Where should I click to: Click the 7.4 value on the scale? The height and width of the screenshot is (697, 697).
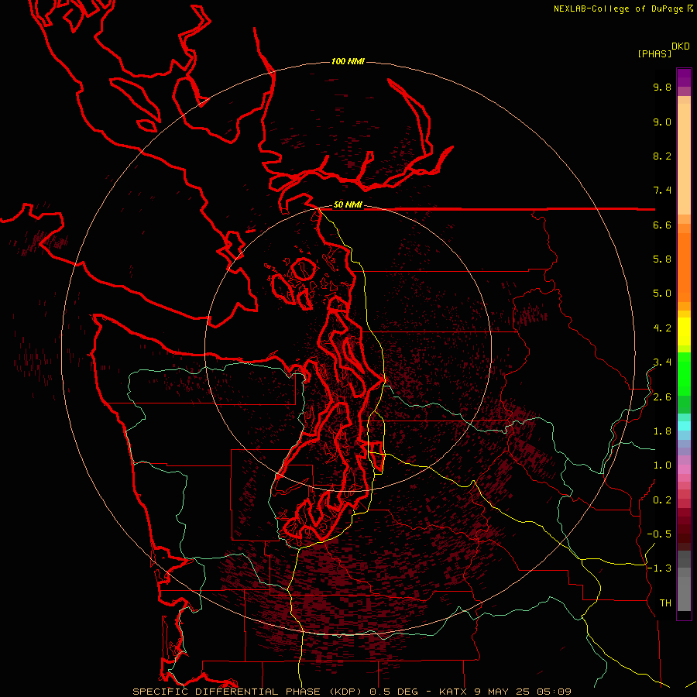tap(662, 191)
